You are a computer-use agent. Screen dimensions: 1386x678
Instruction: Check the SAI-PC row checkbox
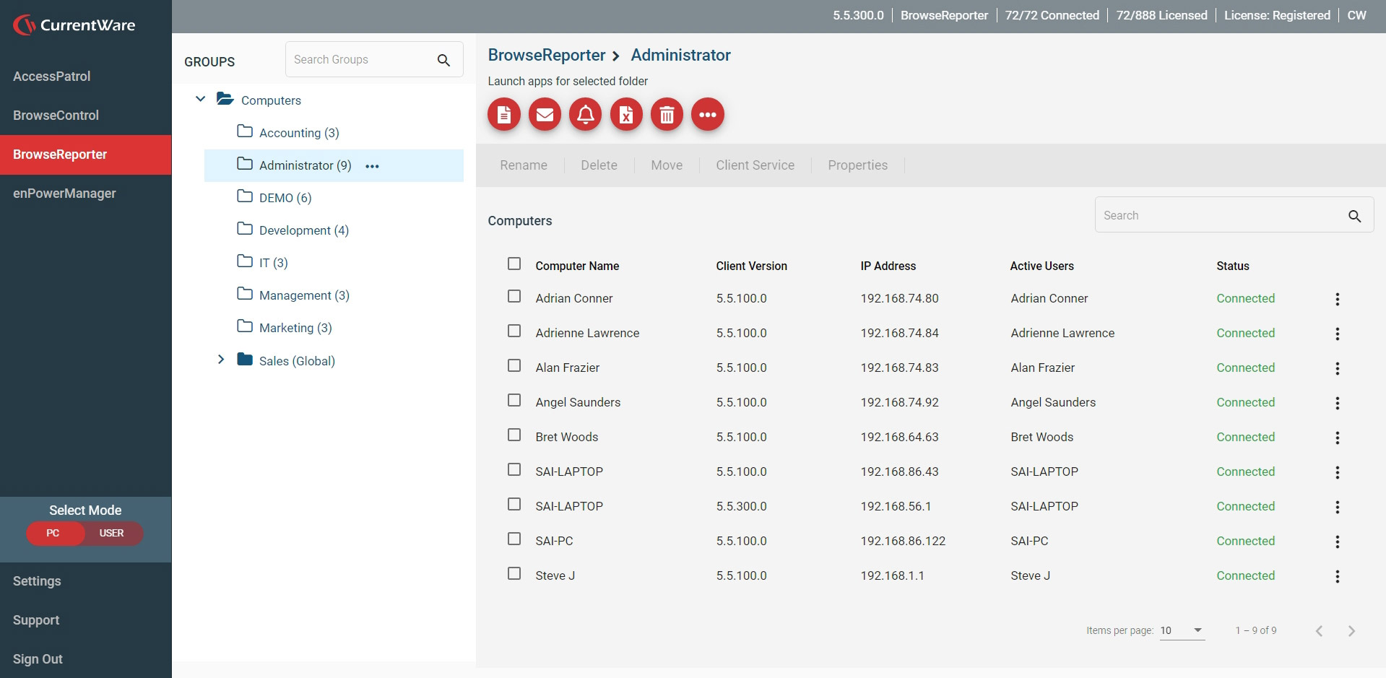514,539
